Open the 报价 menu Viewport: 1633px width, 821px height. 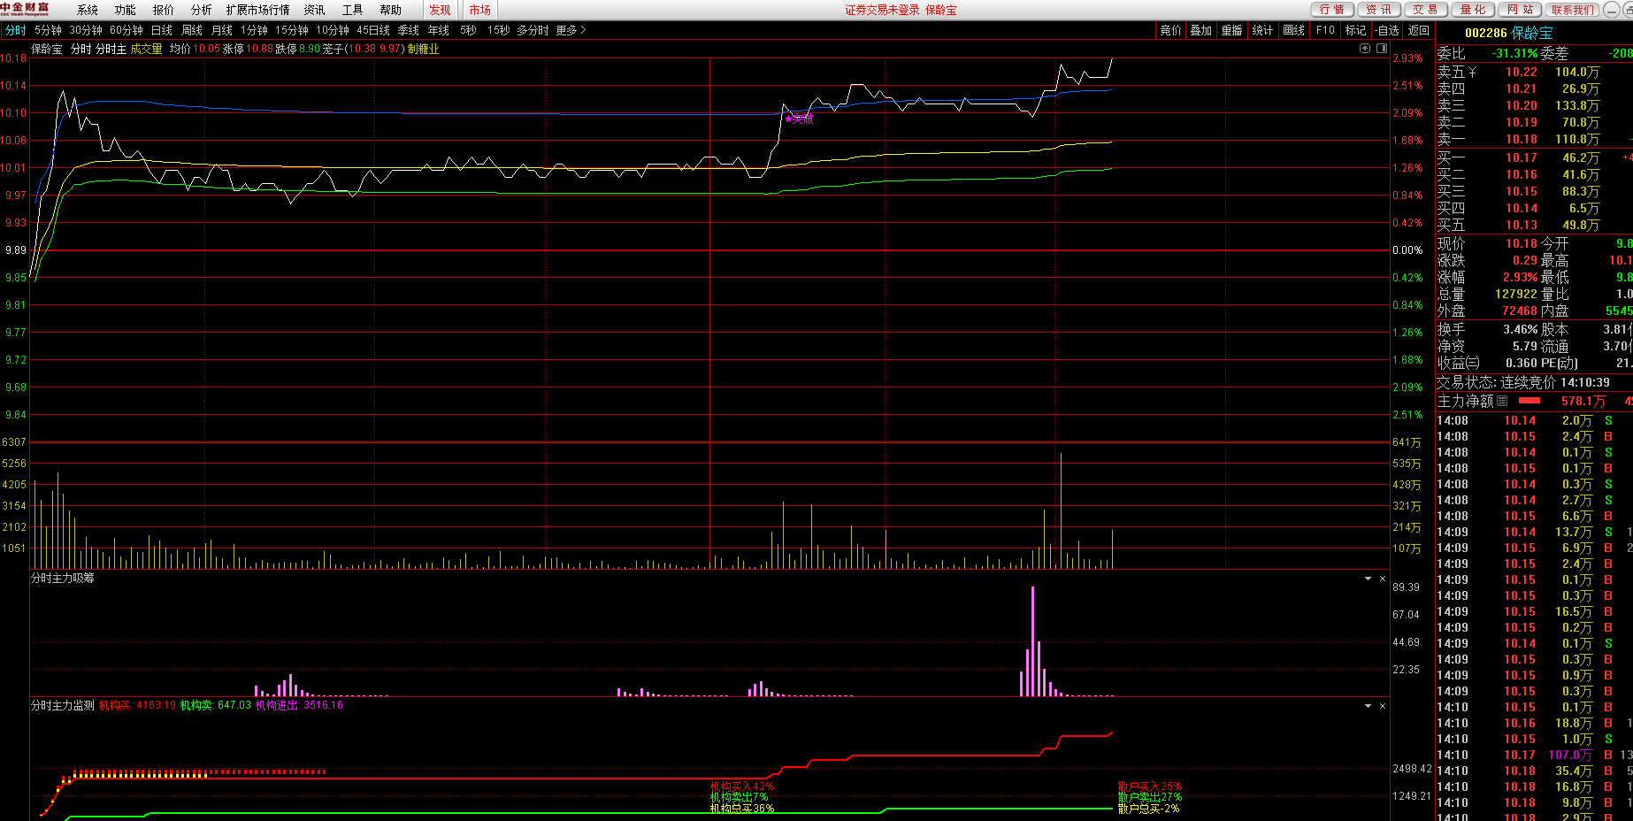click(x=164, y=10)
